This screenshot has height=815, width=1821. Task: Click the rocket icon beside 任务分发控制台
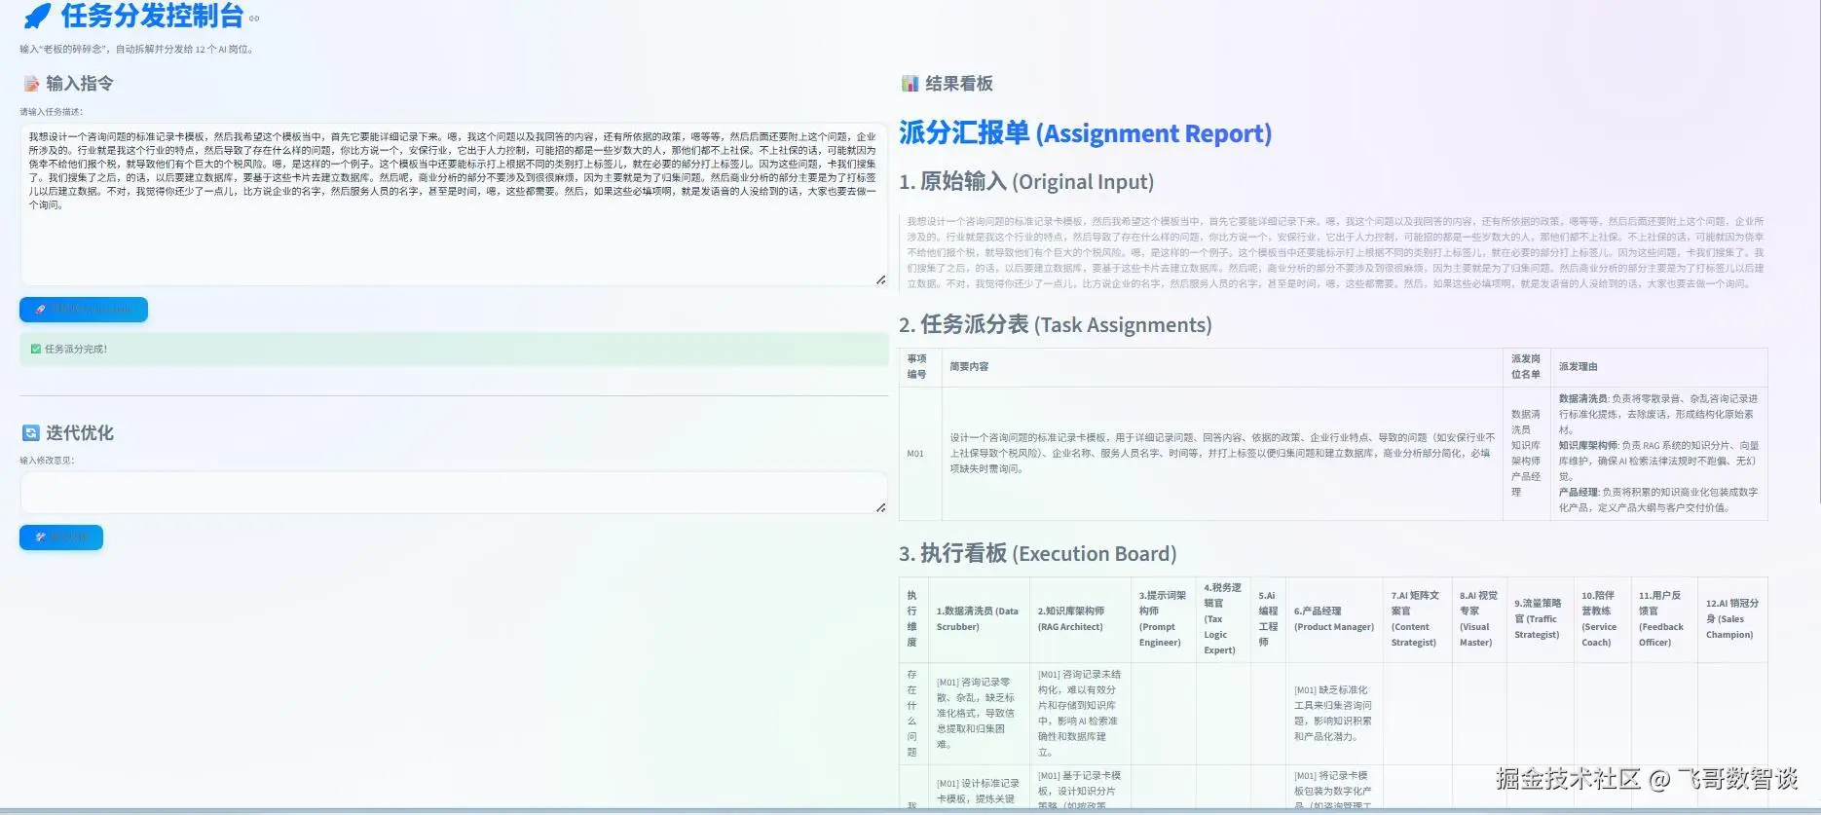click(x=37, y=17)
